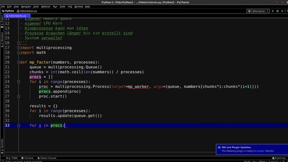
Task: Click 'proc.start()' on line 27
Action: [53, 96]
